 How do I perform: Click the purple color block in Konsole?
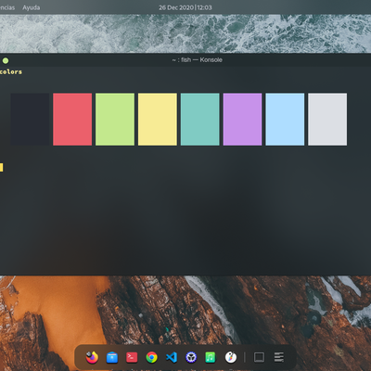pyautogui.click(x=242, y=120)
